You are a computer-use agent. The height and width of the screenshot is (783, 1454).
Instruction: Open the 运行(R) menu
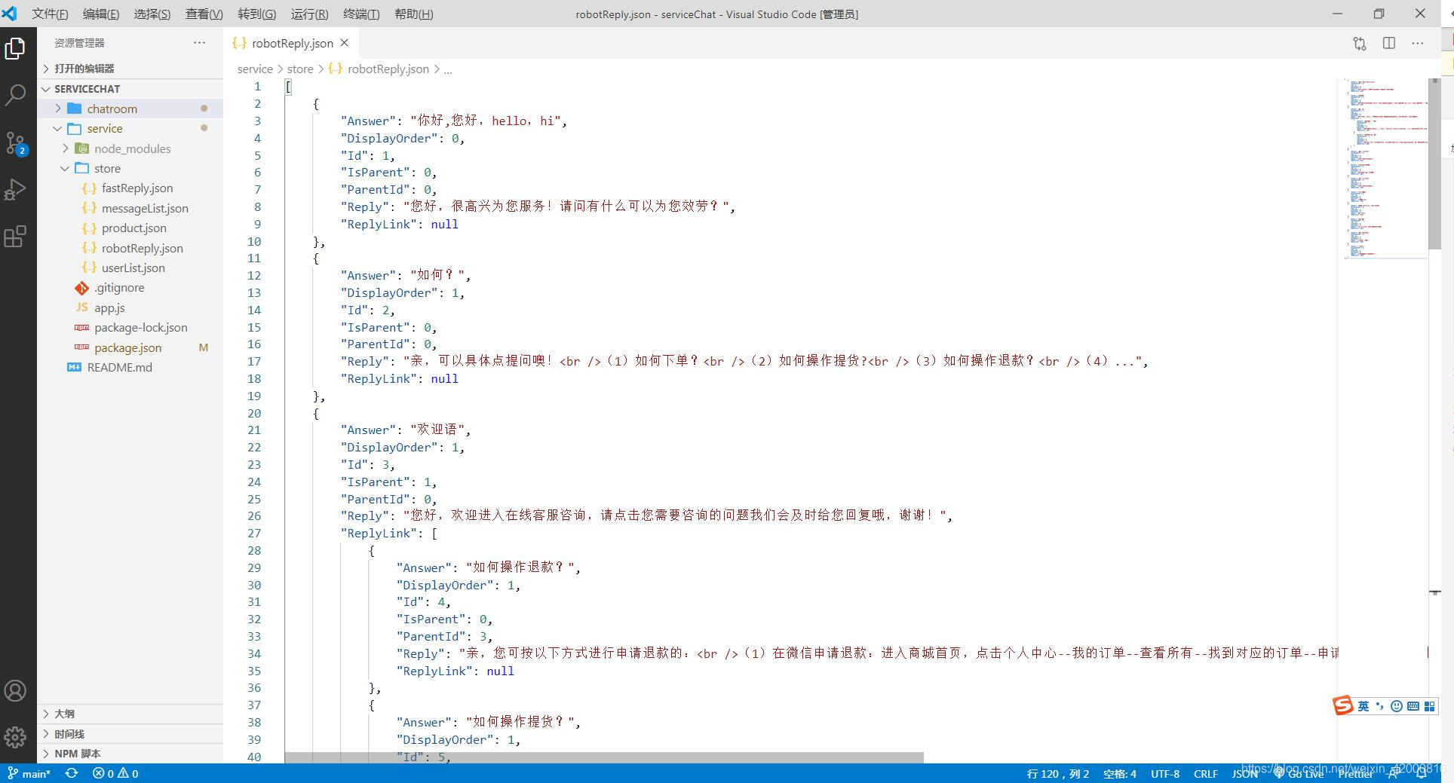(x=309, y=14)
